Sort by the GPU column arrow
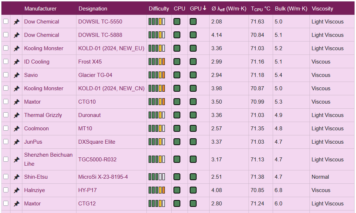This screenshot has width=356, height=213. coord(205,8)
